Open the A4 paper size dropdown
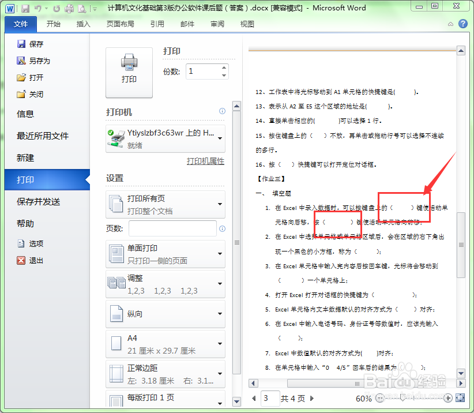474x413 pixels. (165, 344)
